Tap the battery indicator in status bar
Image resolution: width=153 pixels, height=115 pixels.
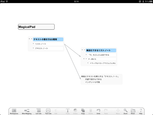click(151, 2)
